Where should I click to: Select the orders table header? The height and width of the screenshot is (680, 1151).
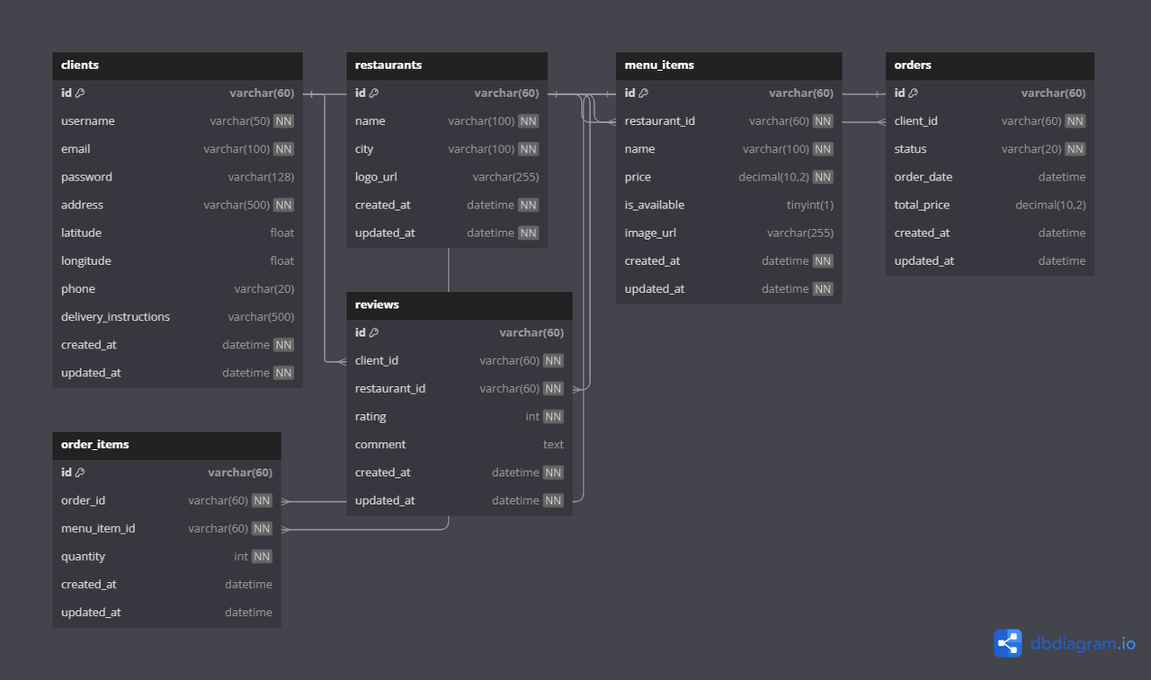point(990,66)
